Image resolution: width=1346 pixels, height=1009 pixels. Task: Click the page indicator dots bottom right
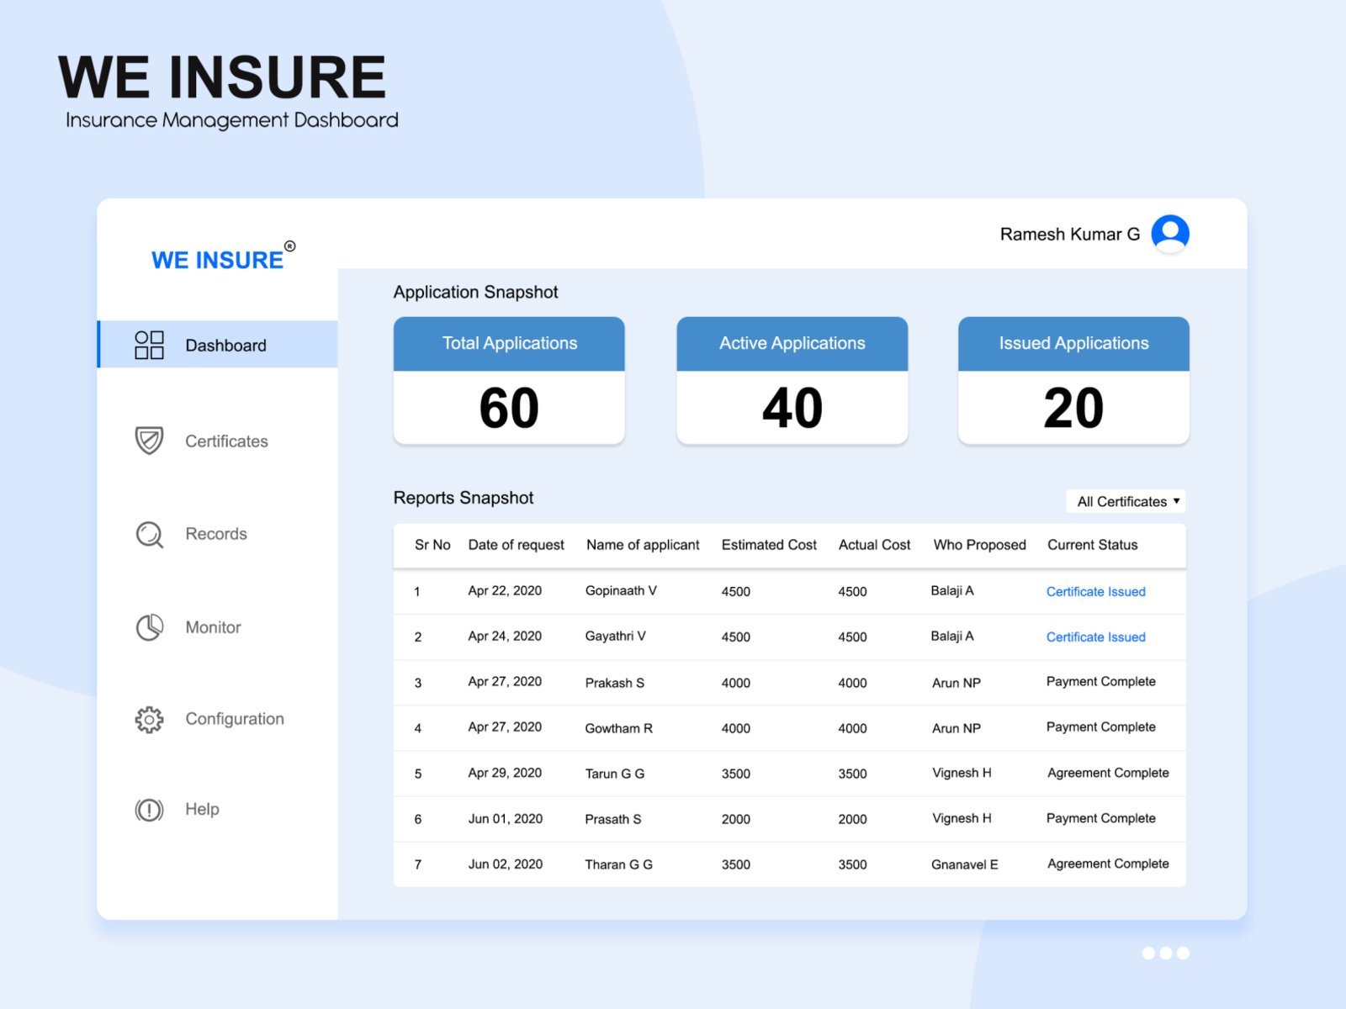[1164, 953]
